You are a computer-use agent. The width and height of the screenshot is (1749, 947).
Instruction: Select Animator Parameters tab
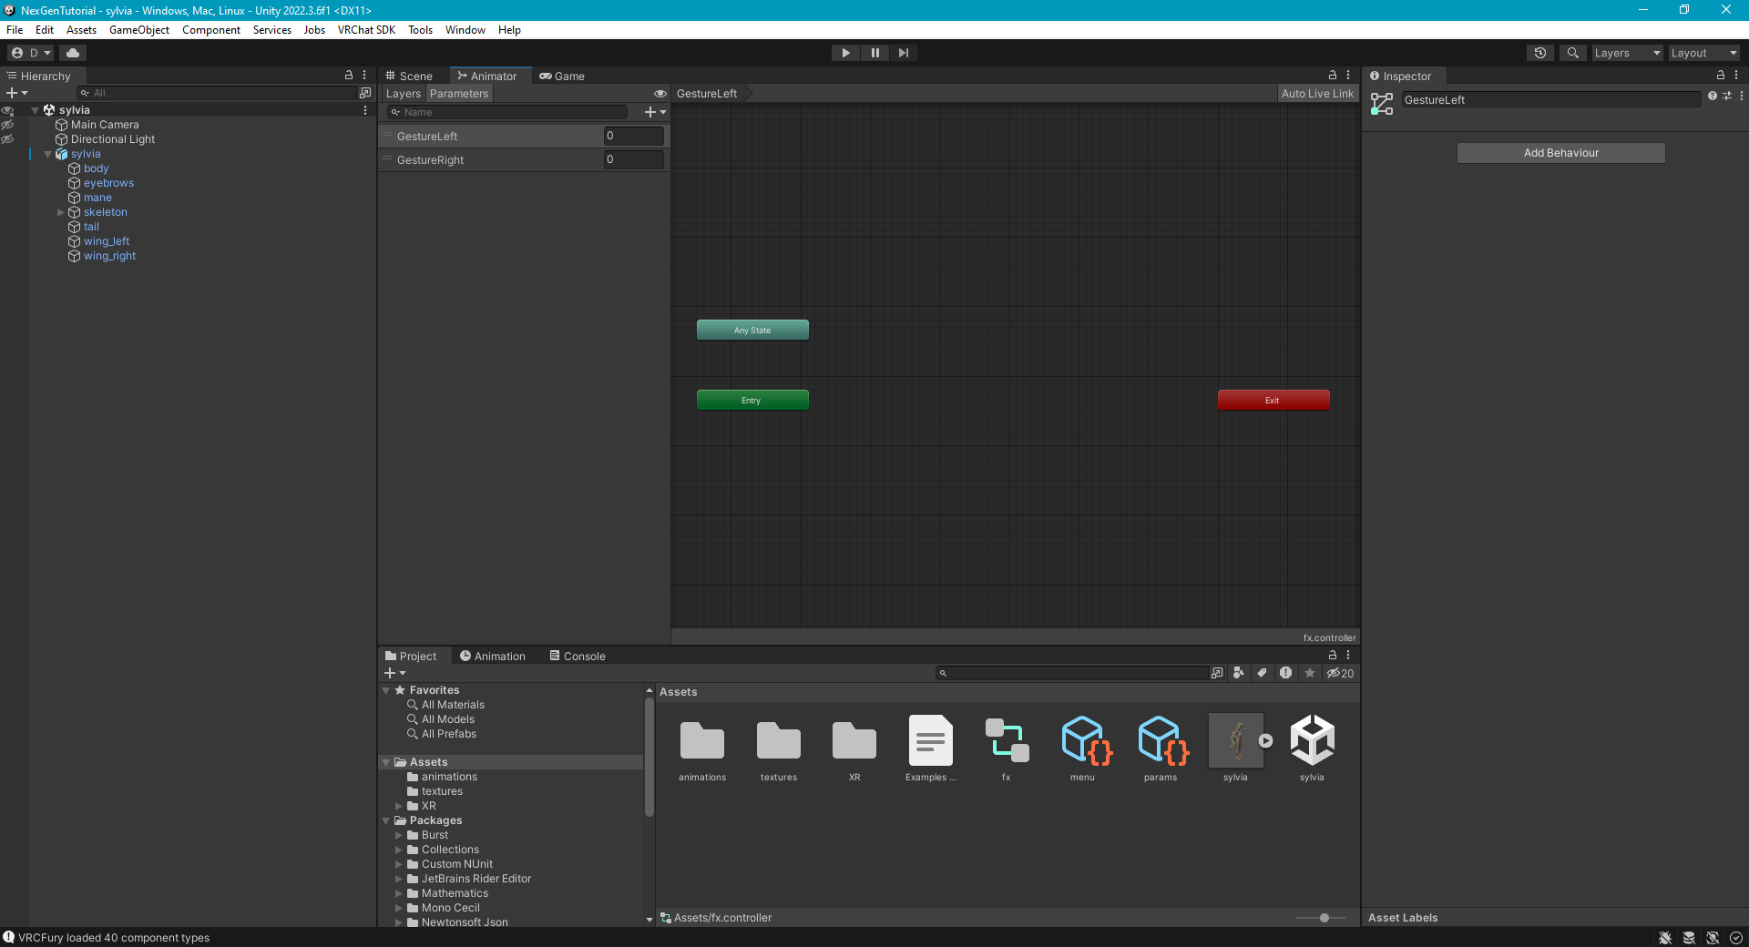459,94
